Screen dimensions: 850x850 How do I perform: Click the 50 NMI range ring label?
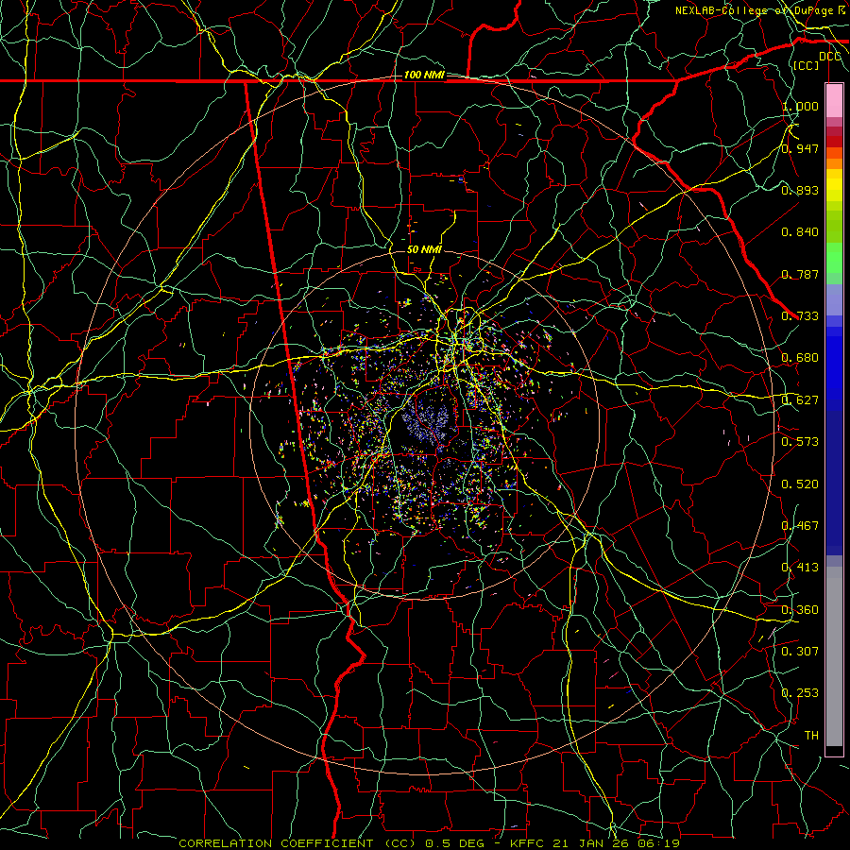(x=424, y=249)
